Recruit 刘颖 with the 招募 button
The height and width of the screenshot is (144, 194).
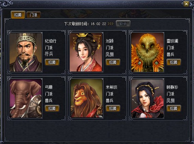pos(113,62)
